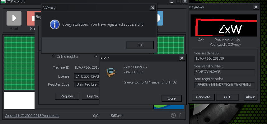
Task: Confirm the success message with OK
Action: (x=140, y=45)
